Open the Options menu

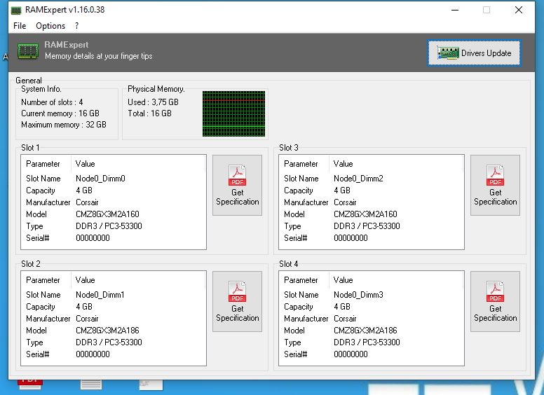tap(50, 26)
